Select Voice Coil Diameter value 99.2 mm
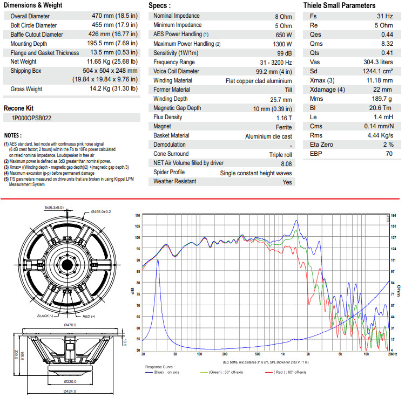The height and width of the screenshot is (398, 405). point(274,72)
